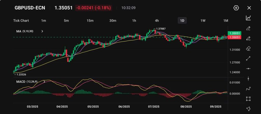
Task: Click the green 1.35051 price axis label
Action: click(234, 33)
